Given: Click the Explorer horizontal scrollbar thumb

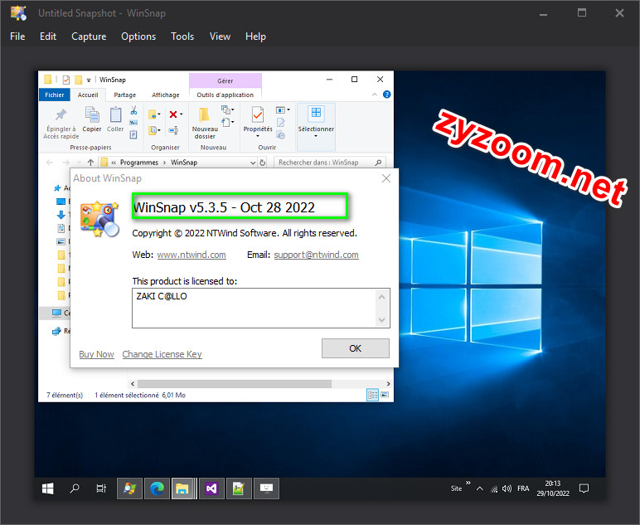Looking at the screenshot, I should tap(235, 384).
